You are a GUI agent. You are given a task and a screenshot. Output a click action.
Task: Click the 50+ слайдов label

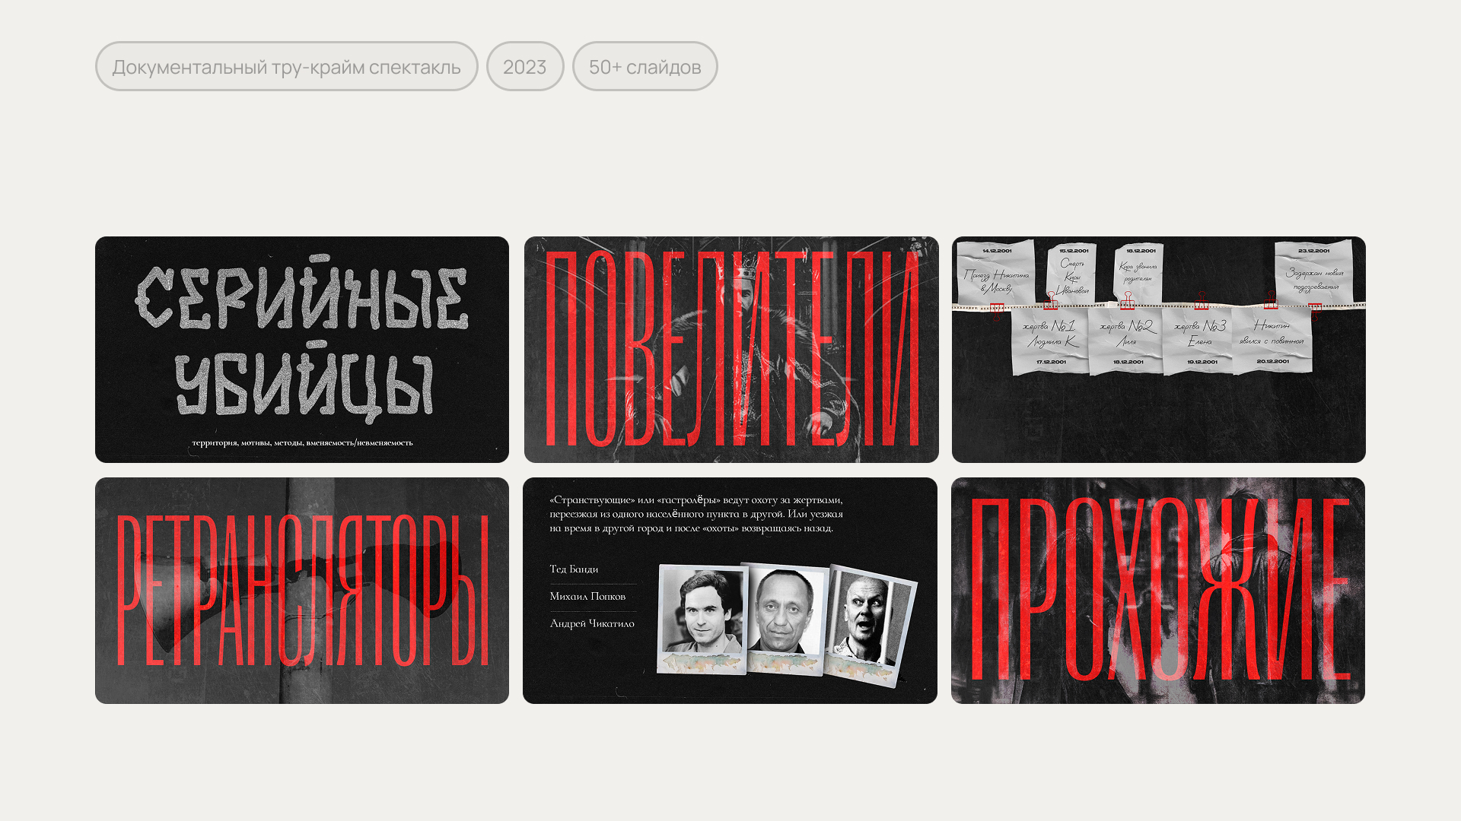(645, 67)
